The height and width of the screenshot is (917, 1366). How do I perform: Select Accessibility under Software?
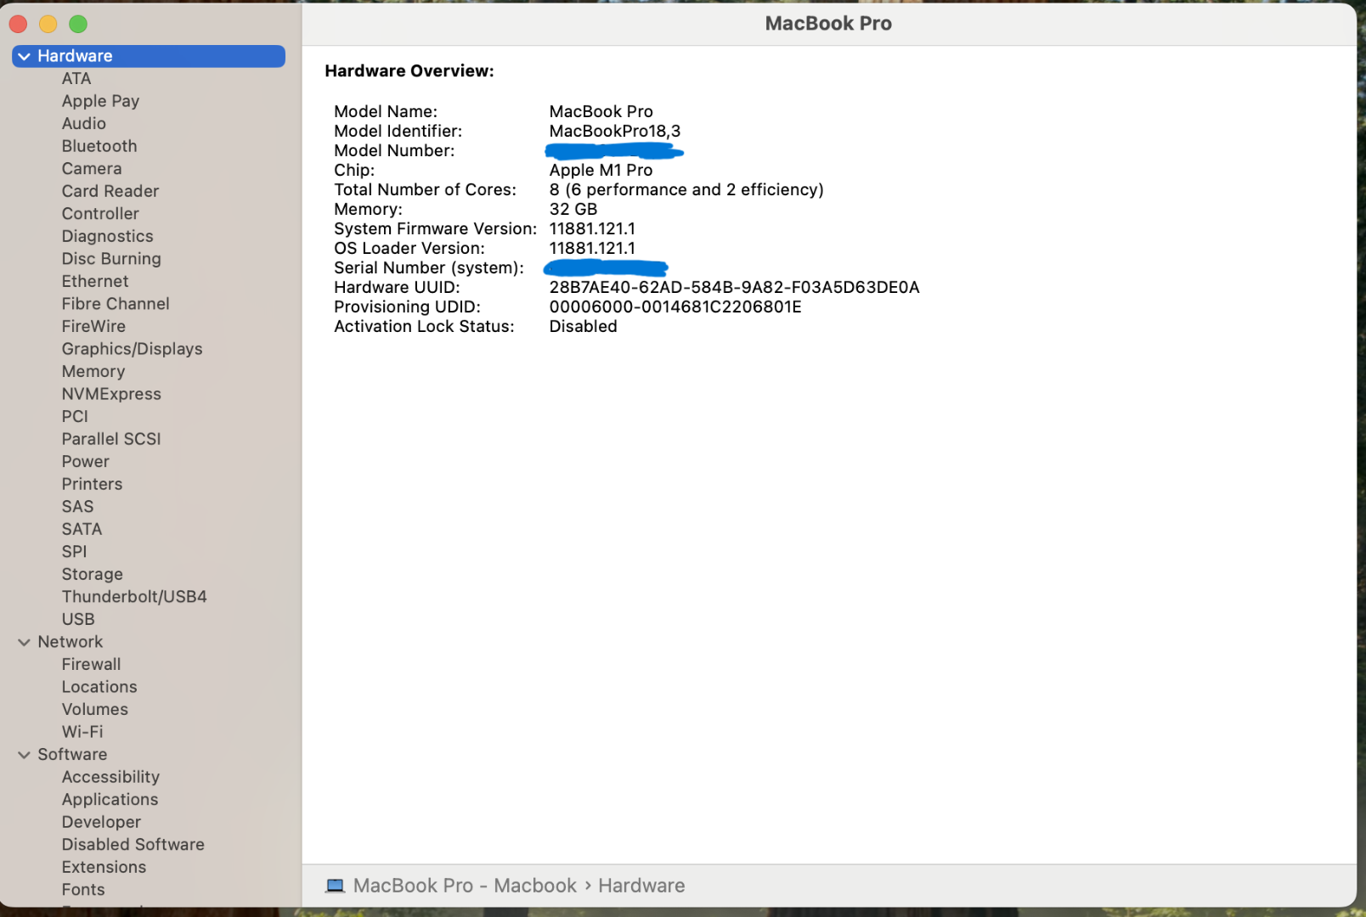click(110, 777)
